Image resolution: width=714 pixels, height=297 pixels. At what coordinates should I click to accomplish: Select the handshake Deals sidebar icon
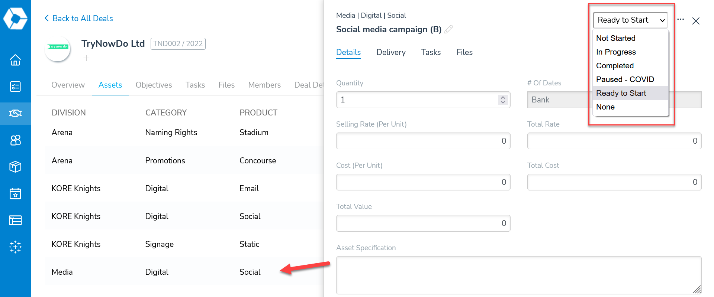pyautogui.click(x=15, y=113)
